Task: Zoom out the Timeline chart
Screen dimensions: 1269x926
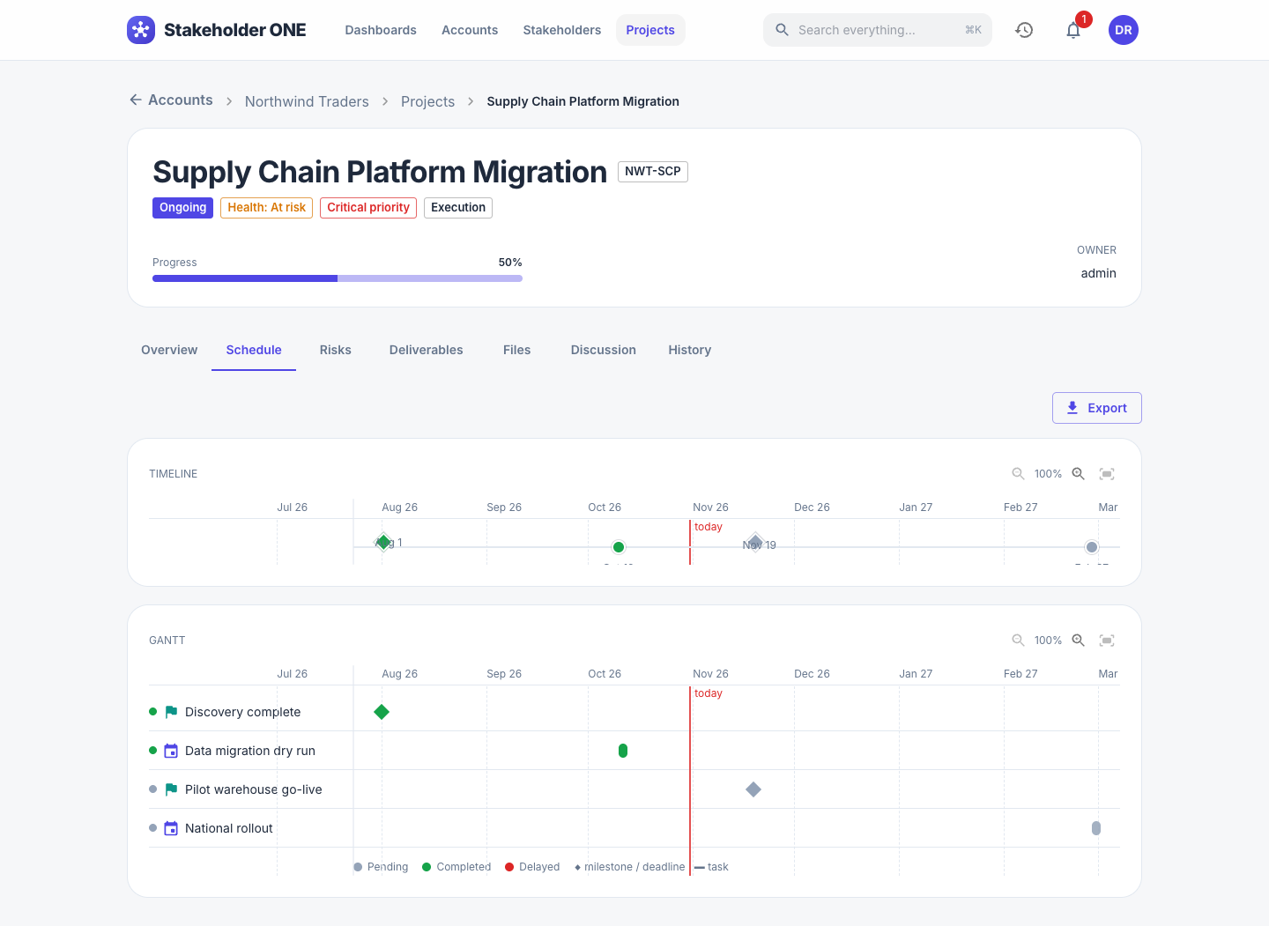Action: [x=1018, y=474]
